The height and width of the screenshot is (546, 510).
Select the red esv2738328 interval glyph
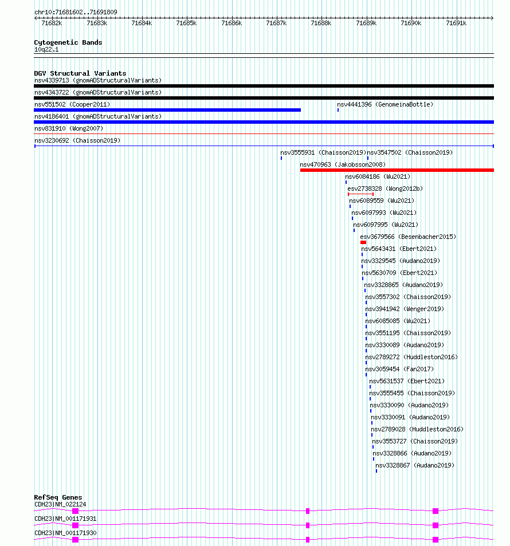pyautogui.click(x=360, y=194)
